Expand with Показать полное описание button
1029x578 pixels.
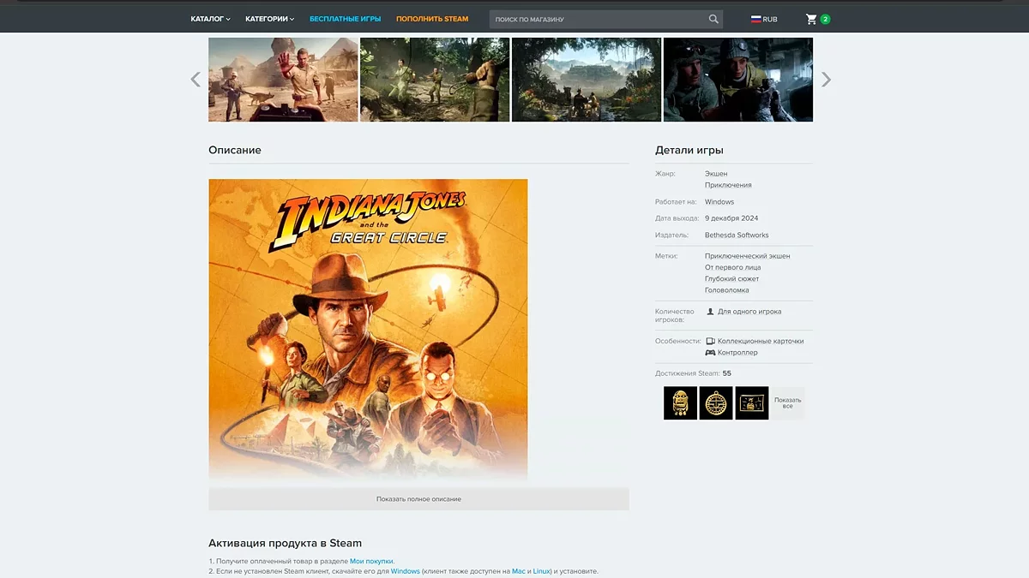pos(418,499)
